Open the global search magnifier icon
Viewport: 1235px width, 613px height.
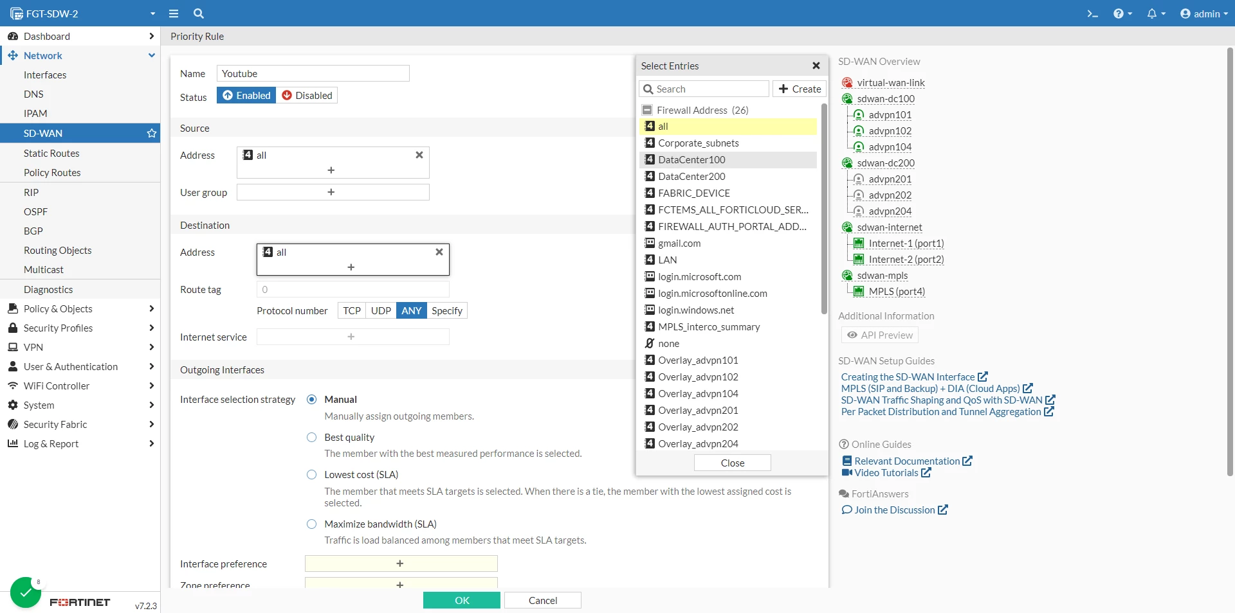[x=199, y=13]
